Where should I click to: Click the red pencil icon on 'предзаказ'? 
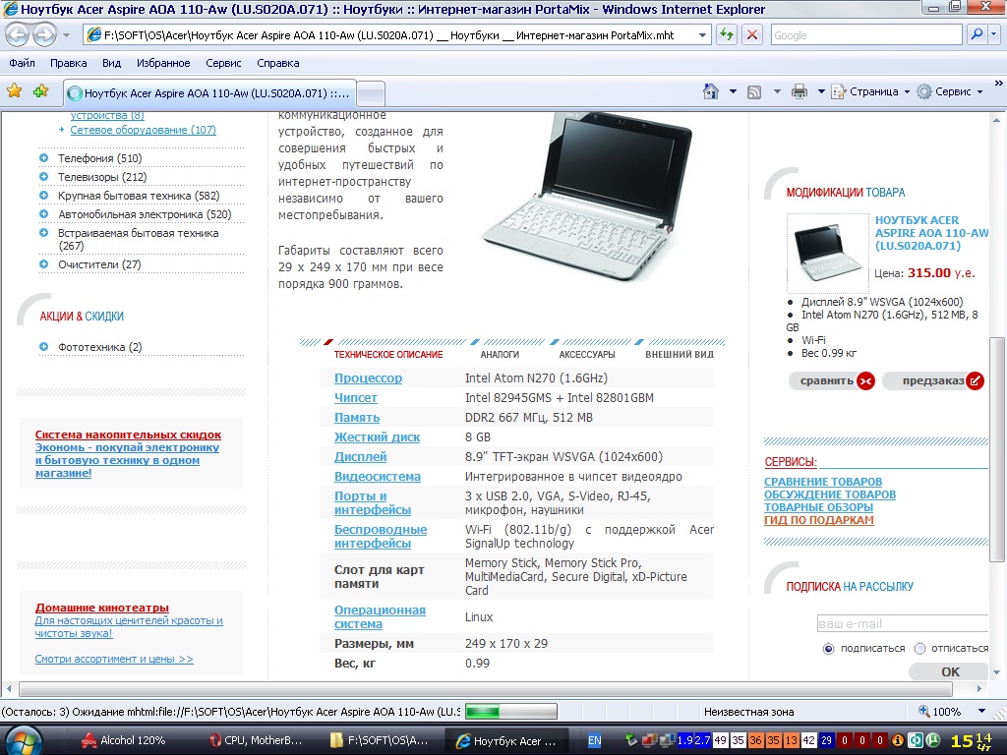pos(975,381)
